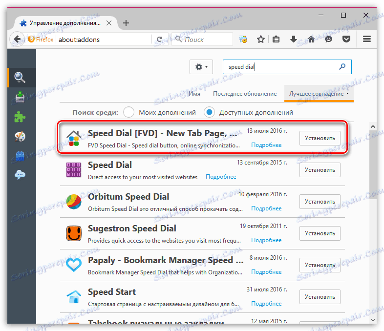Open 'Подробнее' for Orbitum Speed Dial
This screenshot has height=331, width=384.
[x=266, y=208]
